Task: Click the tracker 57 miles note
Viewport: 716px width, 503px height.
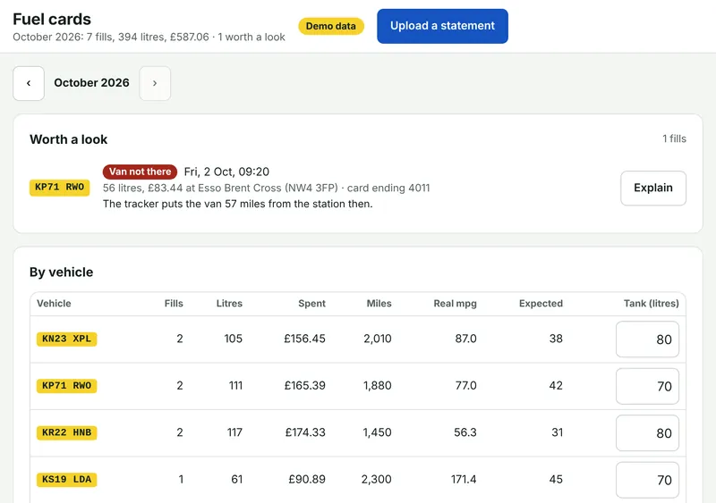Action: pyautogui.click(x=237, y=204)
